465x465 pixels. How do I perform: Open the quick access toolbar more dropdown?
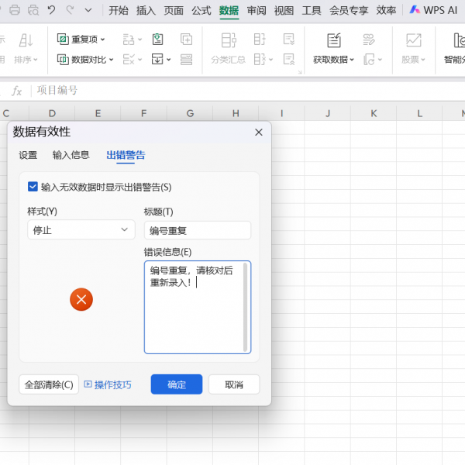(88, 10)
